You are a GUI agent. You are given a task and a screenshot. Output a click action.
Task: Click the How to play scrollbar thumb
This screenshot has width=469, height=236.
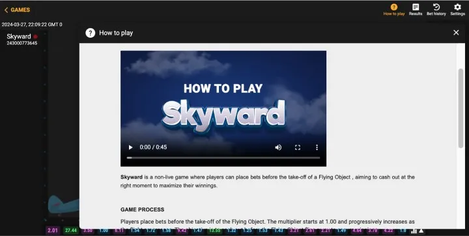(x=461, y=108)
